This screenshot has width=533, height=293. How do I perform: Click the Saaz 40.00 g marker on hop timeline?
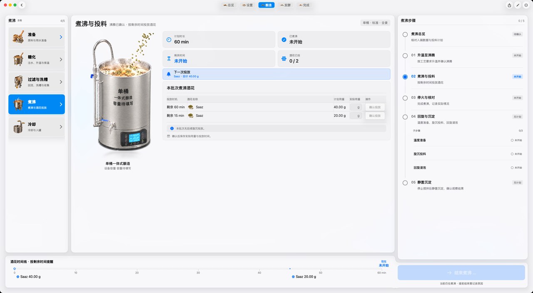pos(28,277)
